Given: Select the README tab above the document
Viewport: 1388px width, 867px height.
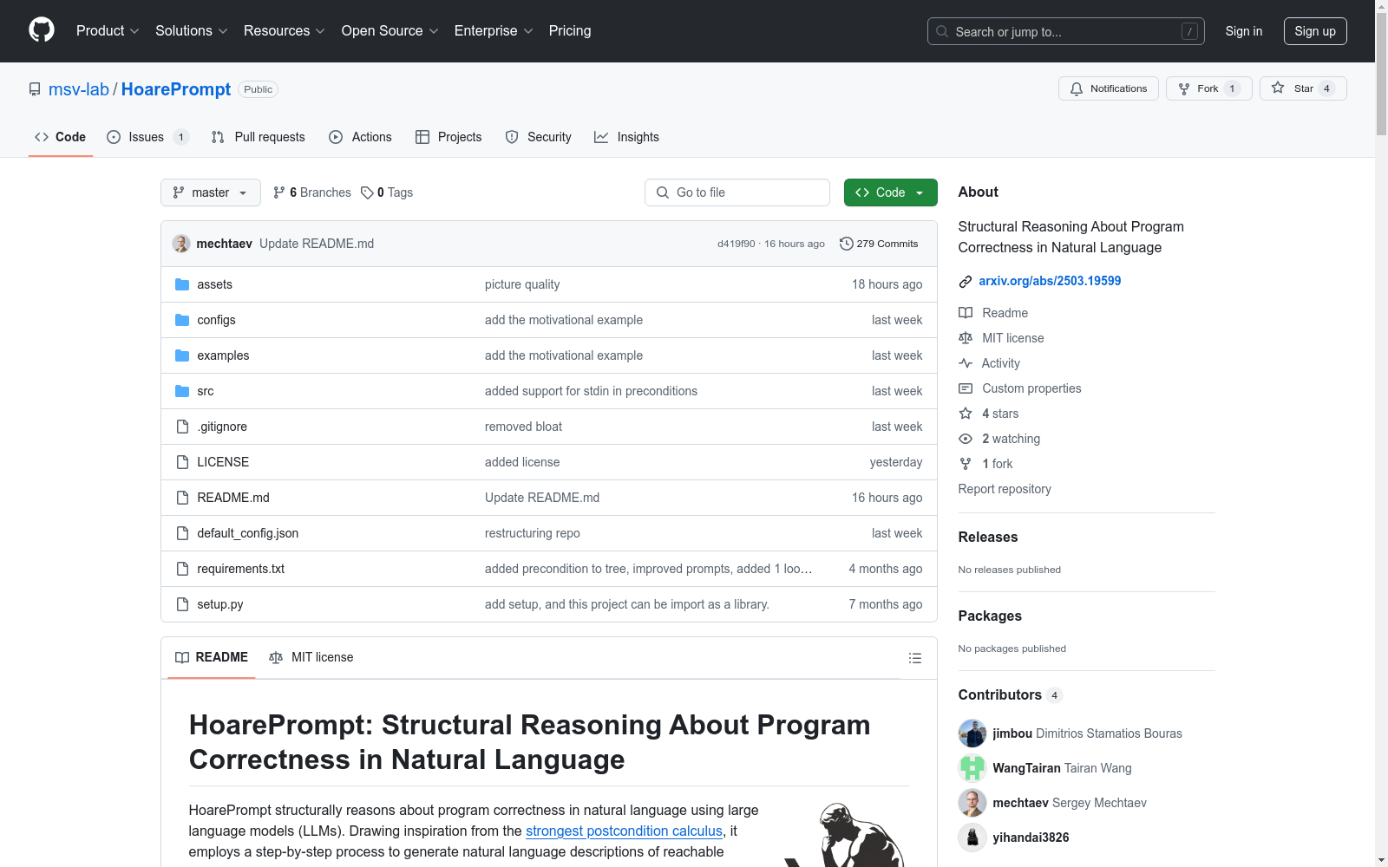Looking at the screenshot, I should pos(212,657).
